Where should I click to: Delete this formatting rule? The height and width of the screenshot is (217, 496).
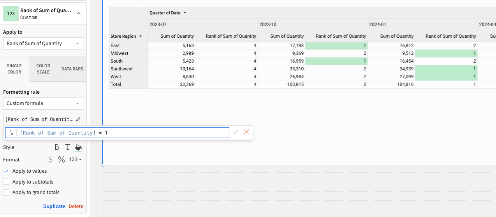click(76, 206)
